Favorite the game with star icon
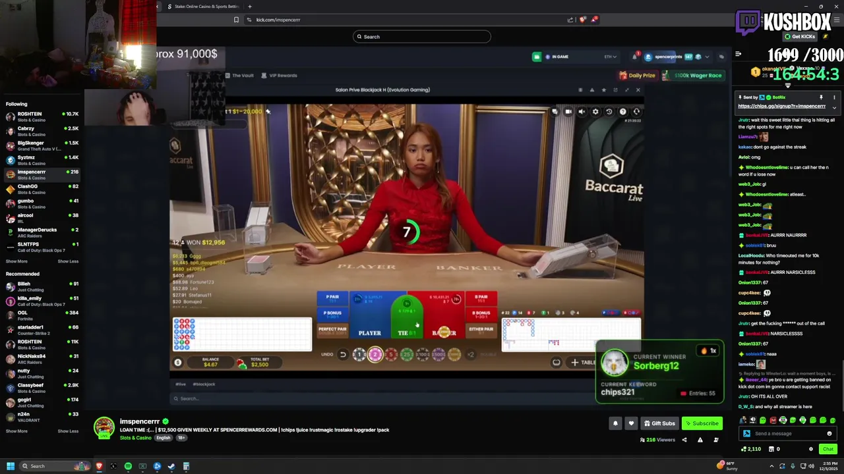The width and height of the screenshot is (844, 474). 603,90
